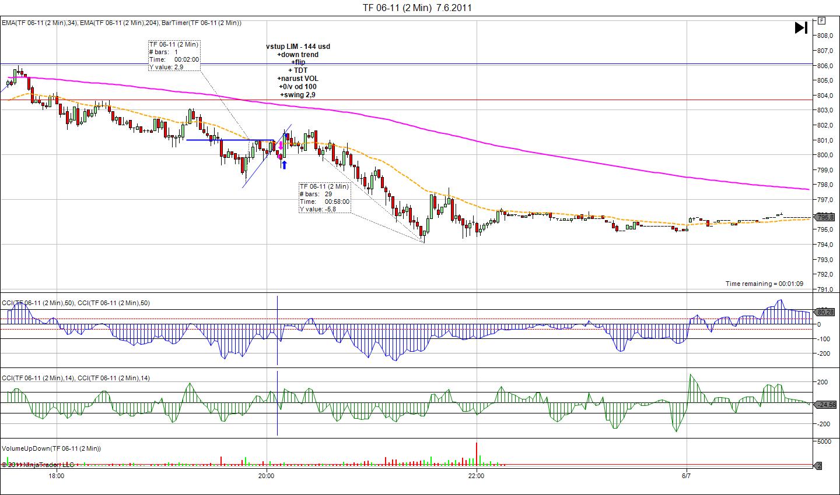Click the blue up arrow entry marker
Viewport: 840px width, 495px height.
pyautogui.click(x=284, y=165)
